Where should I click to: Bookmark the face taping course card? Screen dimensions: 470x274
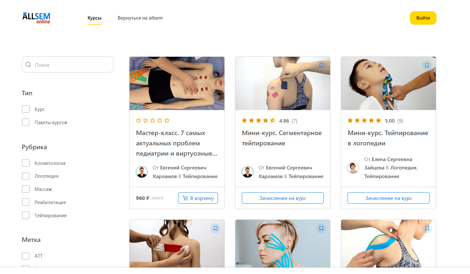(321, 228)
